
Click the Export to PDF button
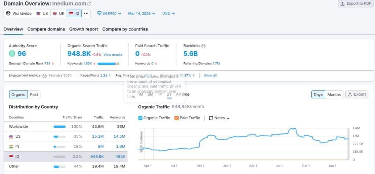pos(356,4)
